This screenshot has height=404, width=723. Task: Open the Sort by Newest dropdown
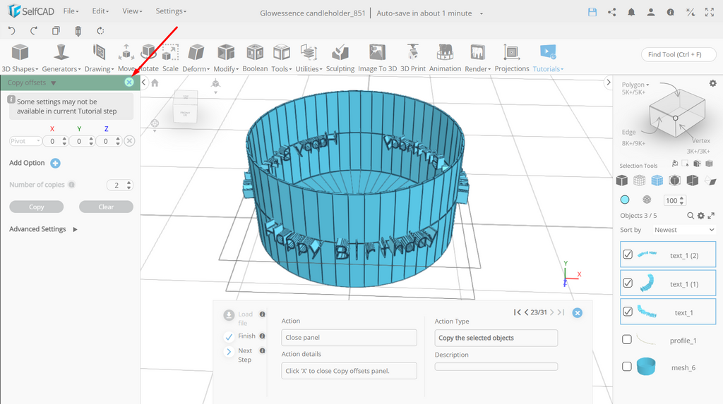click(683, 230)
